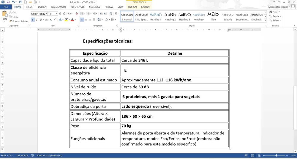The image size is (297, 159).
Task: Toggle Print Layout view in status bar
Action: (x=252, y=156)
